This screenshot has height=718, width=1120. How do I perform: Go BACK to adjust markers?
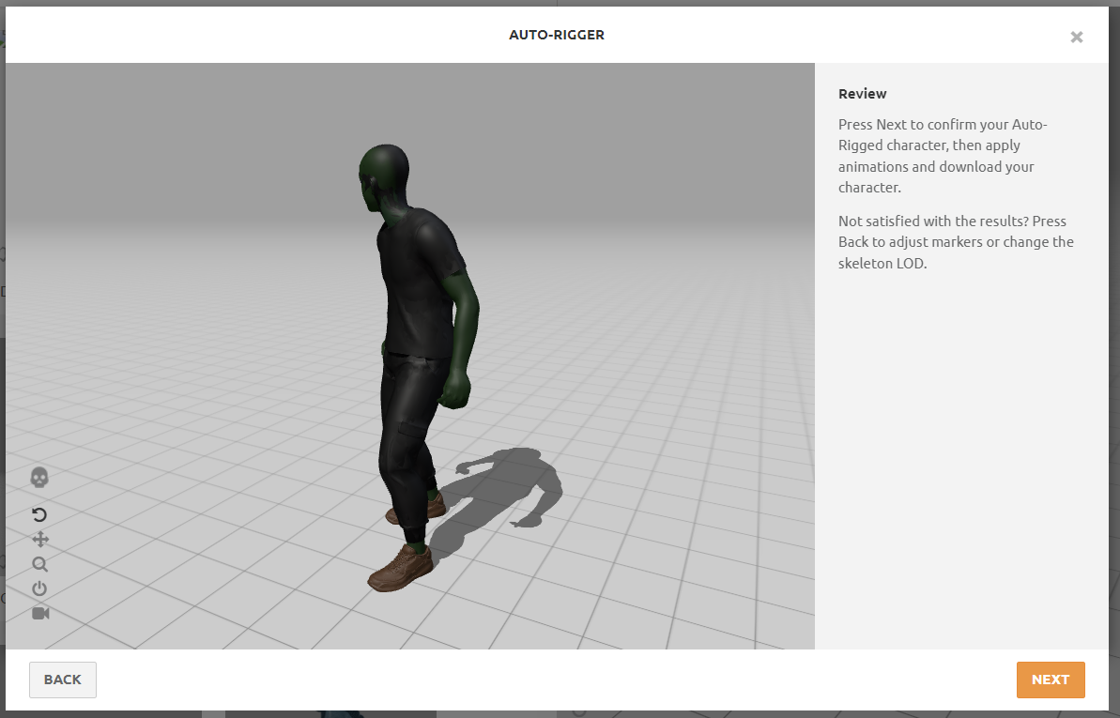(63, 680)
